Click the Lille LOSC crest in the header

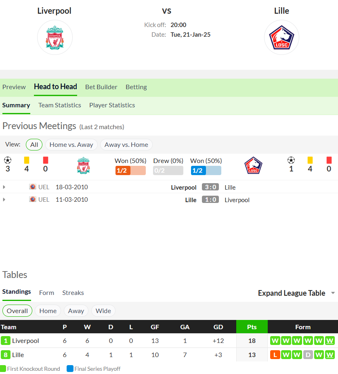tap(281, 38)
